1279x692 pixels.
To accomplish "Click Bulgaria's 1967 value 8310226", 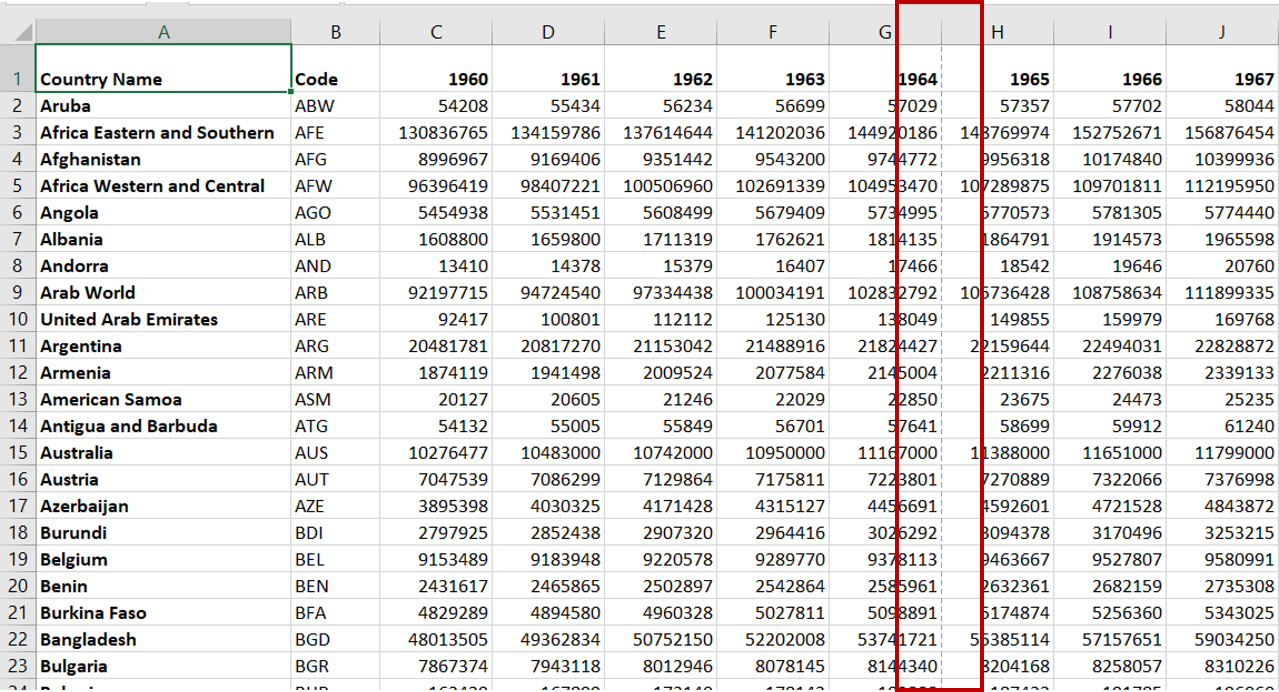I will pyautogui.click(x=1222, y=666).
